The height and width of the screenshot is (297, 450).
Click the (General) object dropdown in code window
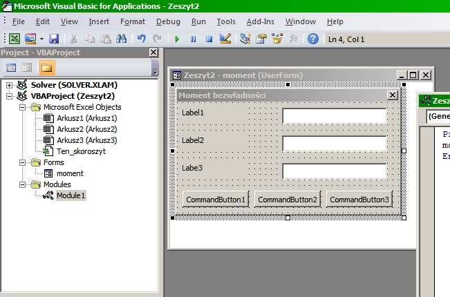click(x=438, y=117)
